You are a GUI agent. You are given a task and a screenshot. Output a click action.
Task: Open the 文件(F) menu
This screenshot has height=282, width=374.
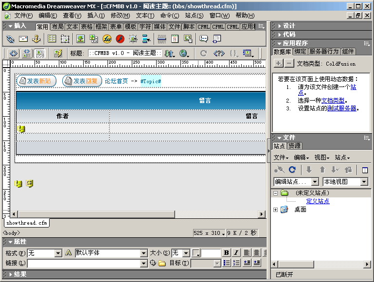(x=23, y=16)
